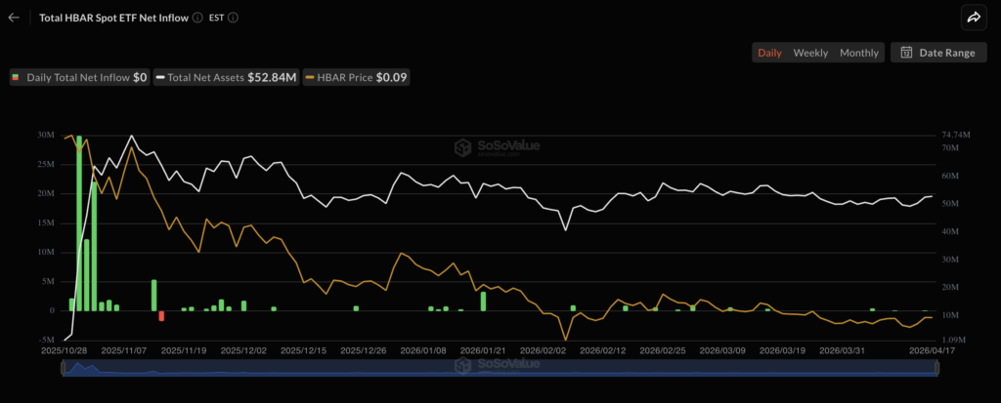The width and height of the screenshot is (1001, 403).
Task: Click the EST timezone label
Action: [217, 18]
